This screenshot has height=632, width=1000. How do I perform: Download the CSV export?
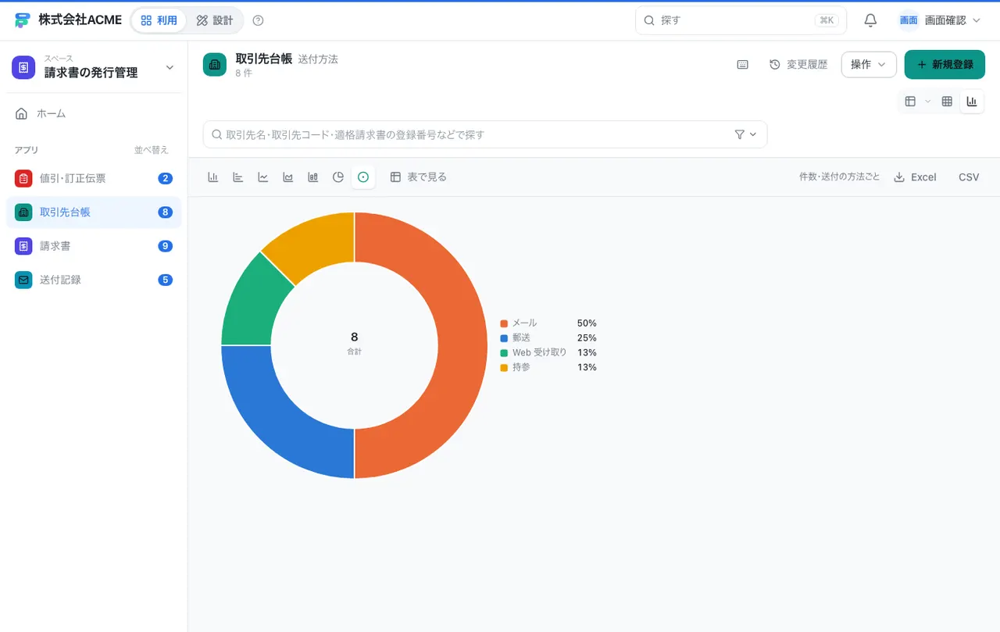(969, 177)
